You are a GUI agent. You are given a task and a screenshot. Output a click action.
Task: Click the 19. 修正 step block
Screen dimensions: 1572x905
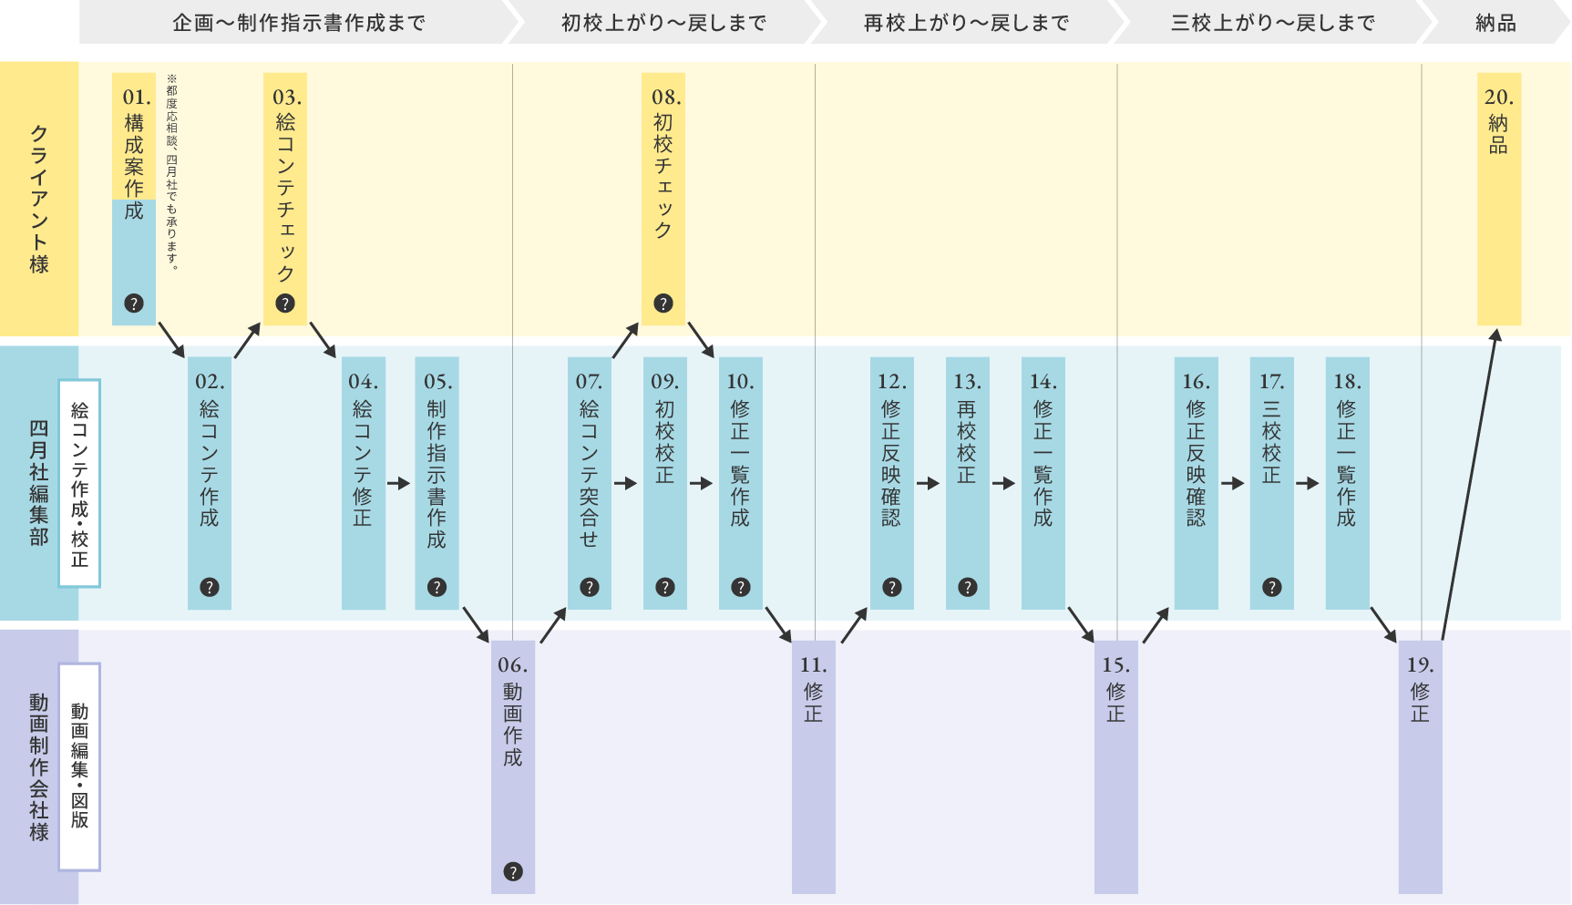tap(1420, 766)
